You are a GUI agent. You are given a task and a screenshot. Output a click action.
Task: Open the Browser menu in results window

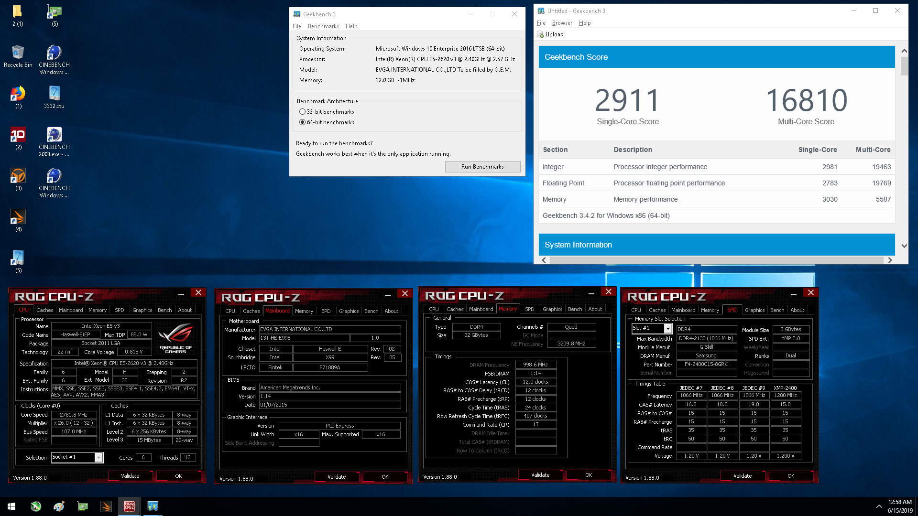pyautogui.click(x=562, y=23)
